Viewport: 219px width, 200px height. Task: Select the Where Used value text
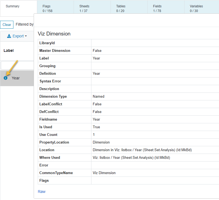point(131,157)
